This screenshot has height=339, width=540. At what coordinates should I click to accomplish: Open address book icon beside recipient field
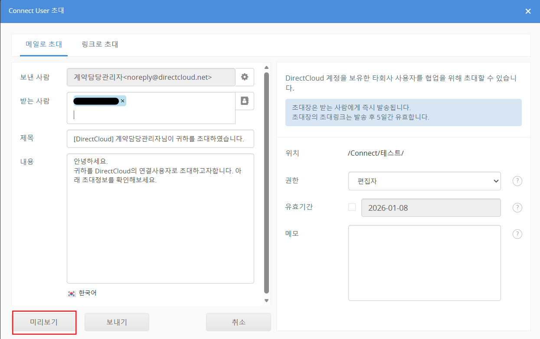click(x=245, y=101)
